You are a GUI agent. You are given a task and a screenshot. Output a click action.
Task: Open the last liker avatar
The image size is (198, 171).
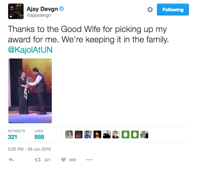144,134
